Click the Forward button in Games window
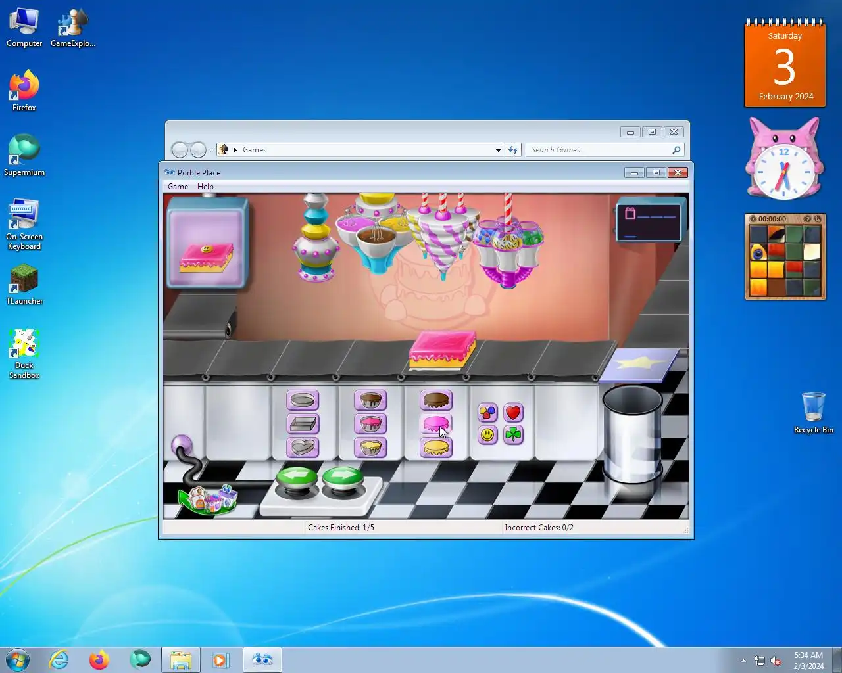 click(198, 150)
